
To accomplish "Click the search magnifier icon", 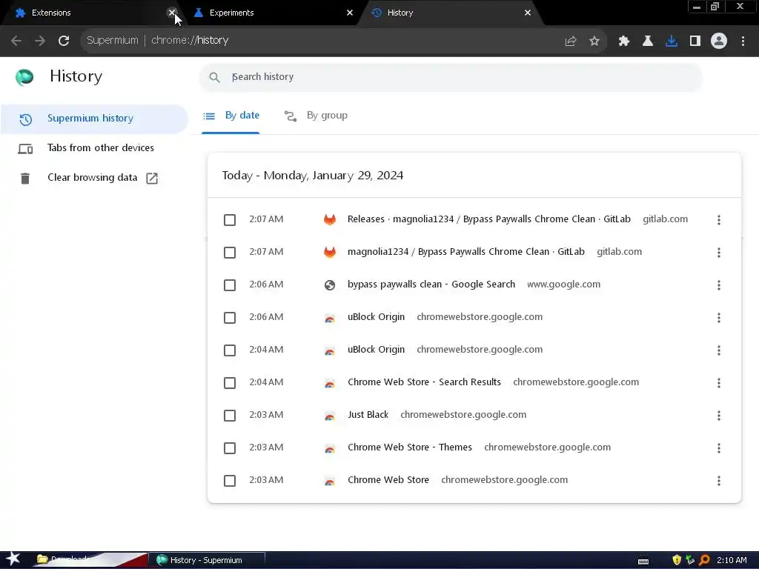I will tap(214, 77).
